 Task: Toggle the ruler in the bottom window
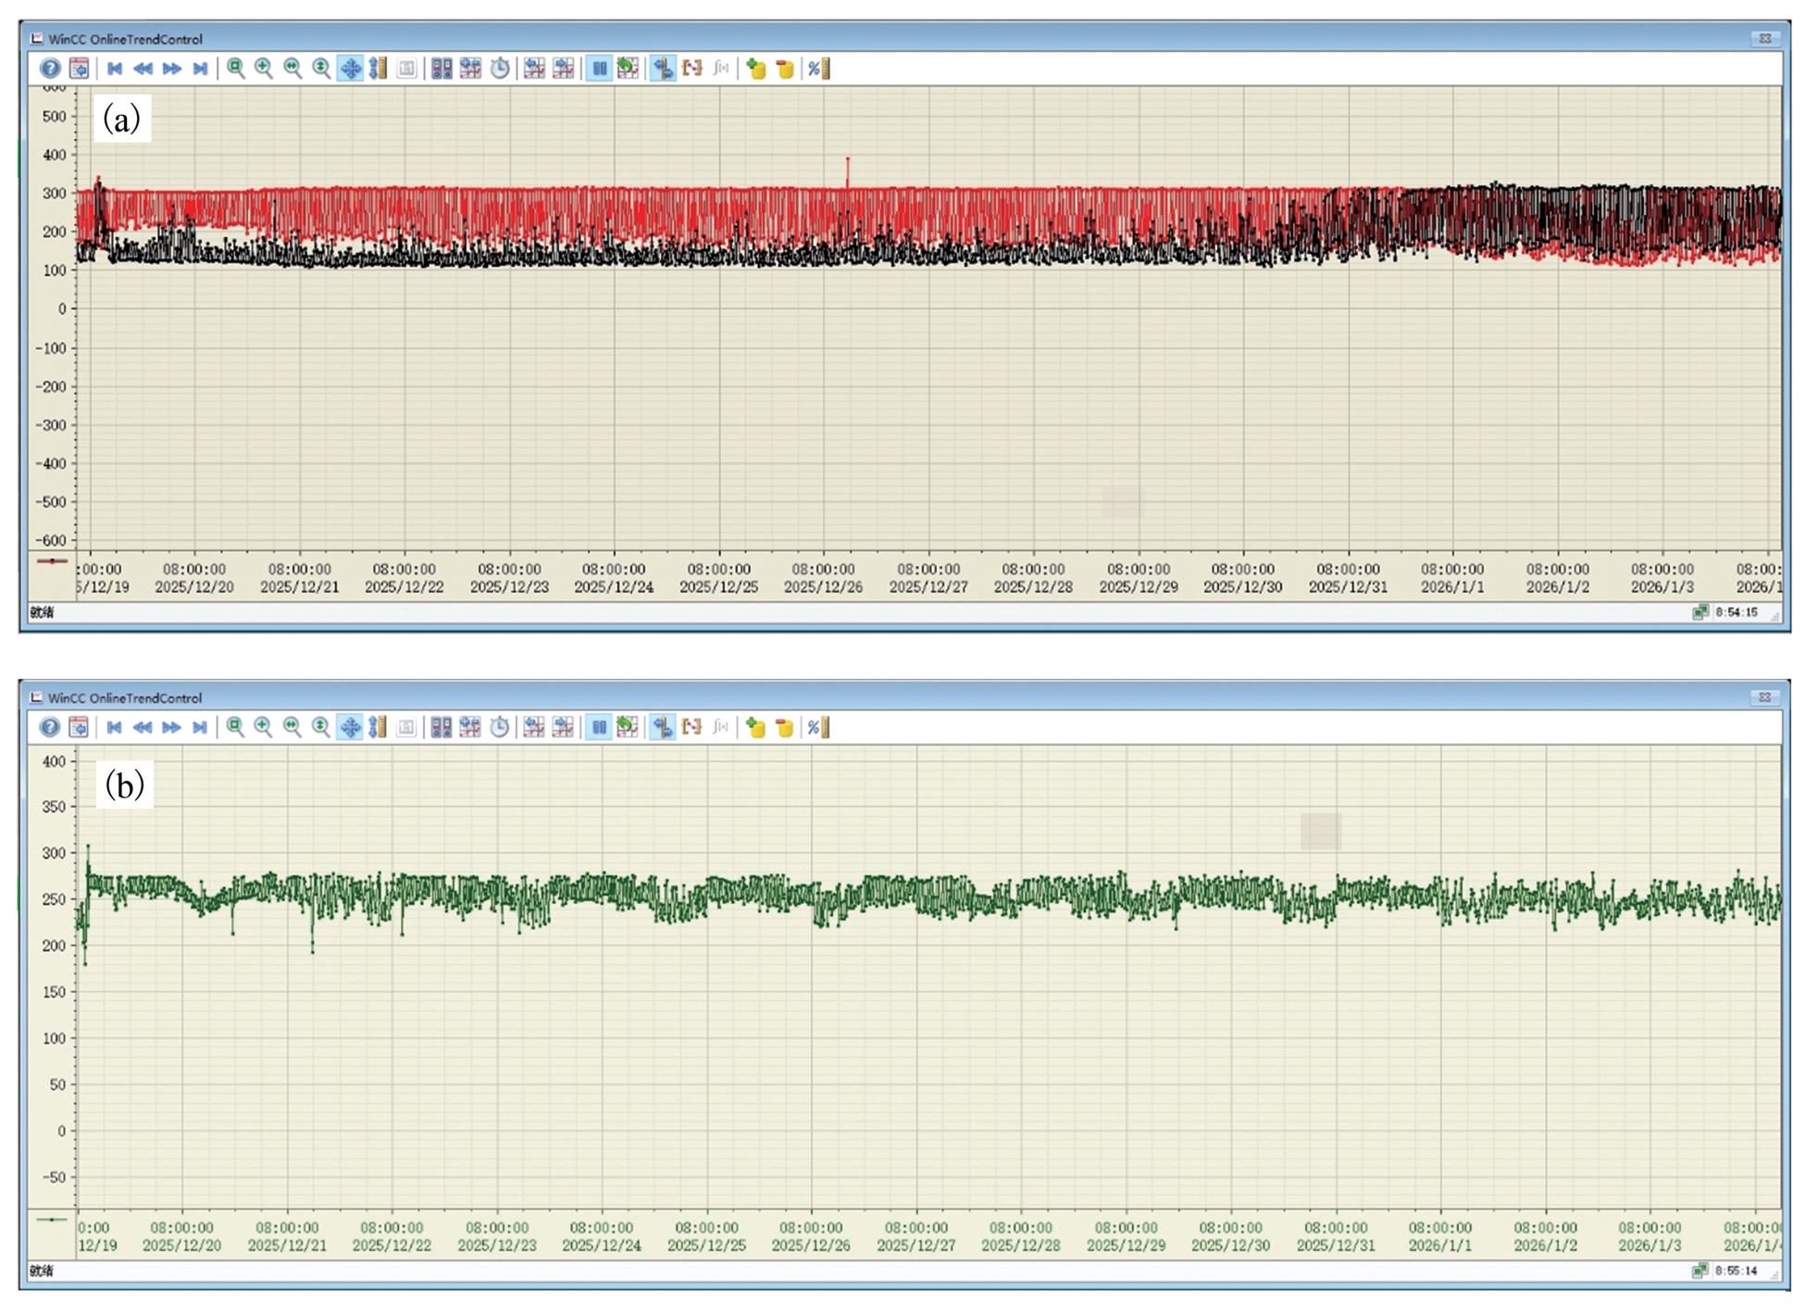tap(663, 727)
